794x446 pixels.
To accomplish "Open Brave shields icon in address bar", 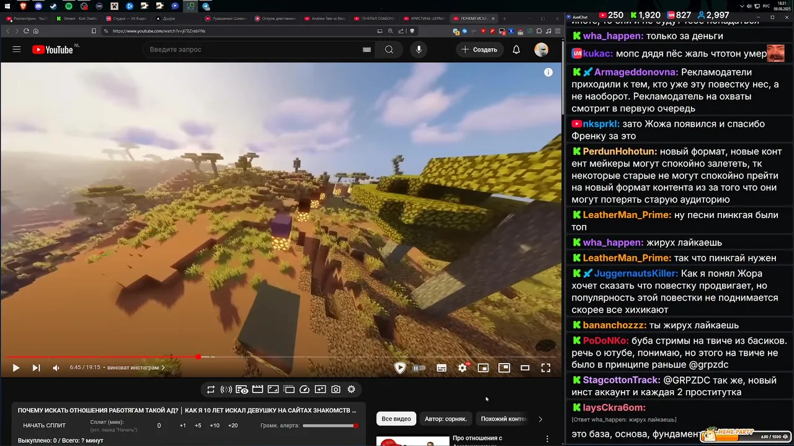I will pos(411,31).
